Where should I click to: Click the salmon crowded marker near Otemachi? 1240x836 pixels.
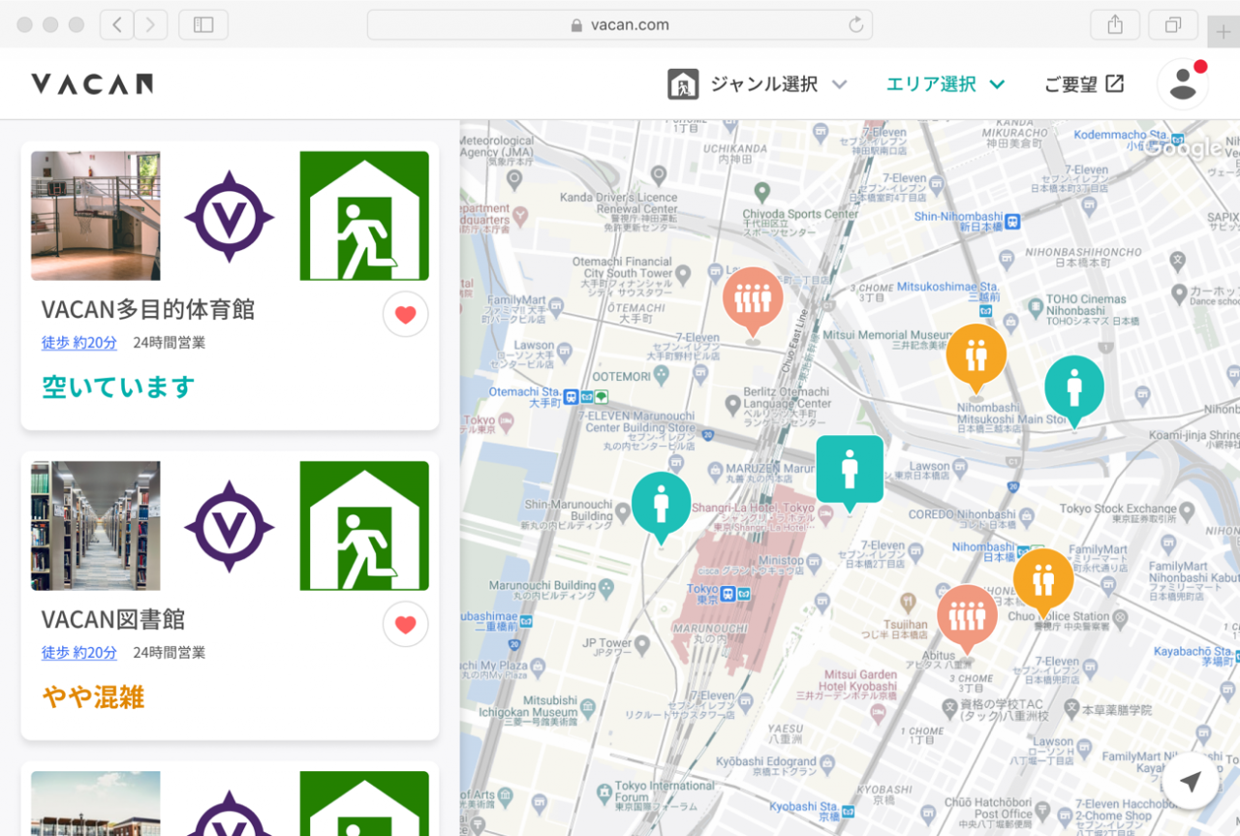coord(753,297)
